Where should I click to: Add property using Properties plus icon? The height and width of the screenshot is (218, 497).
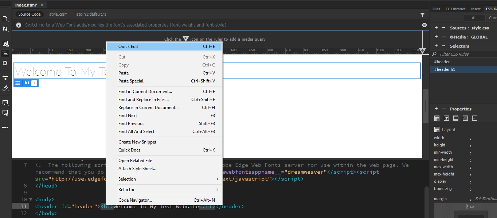(x=436, y=109)
